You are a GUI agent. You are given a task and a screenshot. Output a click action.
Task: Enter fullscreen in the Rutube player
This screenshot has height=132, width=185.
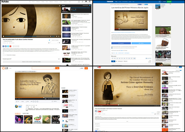pos(59,36)
